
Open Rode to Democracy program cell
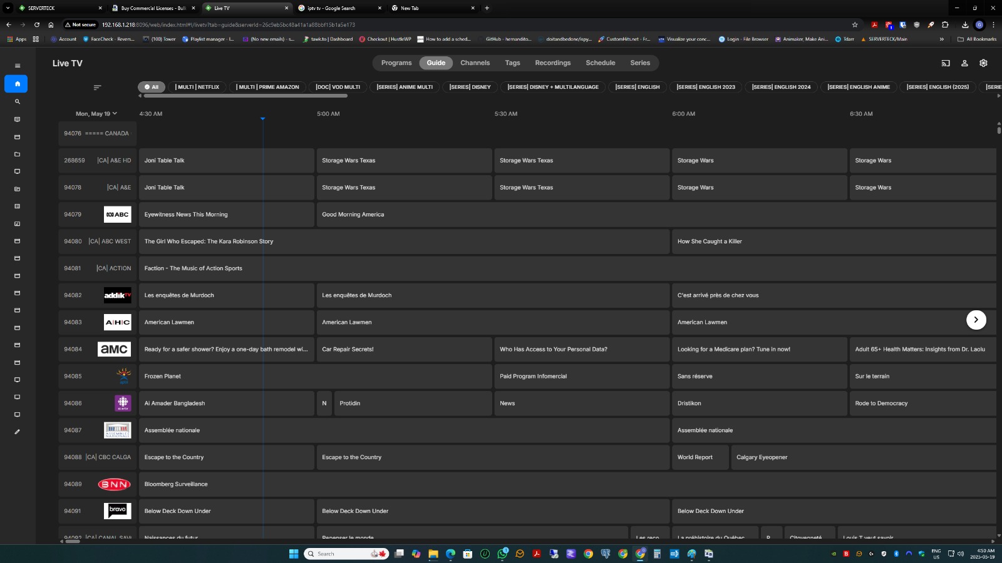coord(922,403)
